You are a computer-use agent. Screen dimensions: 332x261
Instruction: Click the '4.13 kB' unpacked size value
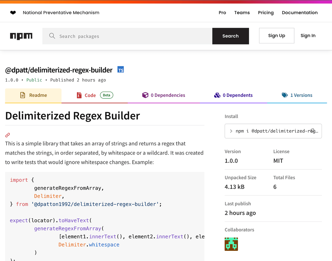(234, 187)
